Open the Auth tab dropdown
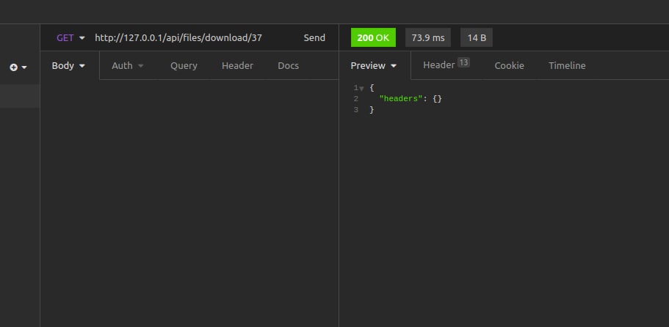This screenshot has width=669, height=327. [x=128, y=65]
